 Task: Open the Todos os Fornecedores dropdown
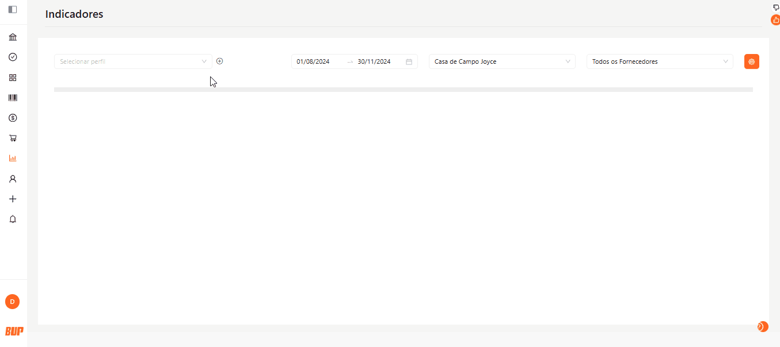[x=660, y=61]
